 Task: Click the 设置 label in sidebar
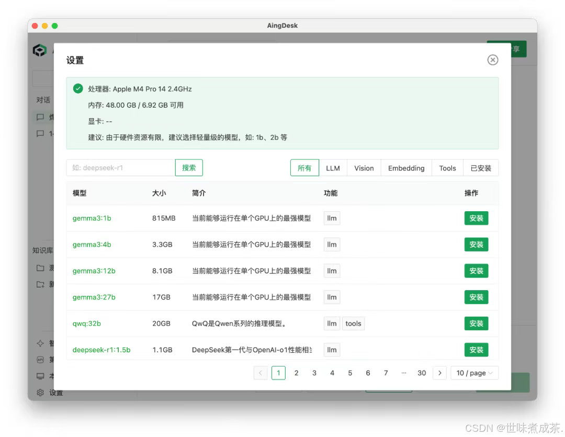pyautogui.click(x=56, y=393)
